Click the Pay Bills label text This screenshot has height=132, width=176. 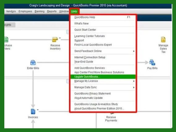pyautogui.click(x=152, y=68)
